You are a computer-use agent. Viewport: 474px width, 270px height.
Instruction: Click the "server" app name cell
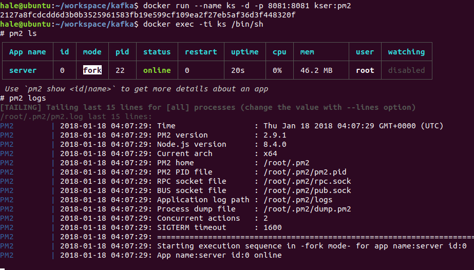23,70
